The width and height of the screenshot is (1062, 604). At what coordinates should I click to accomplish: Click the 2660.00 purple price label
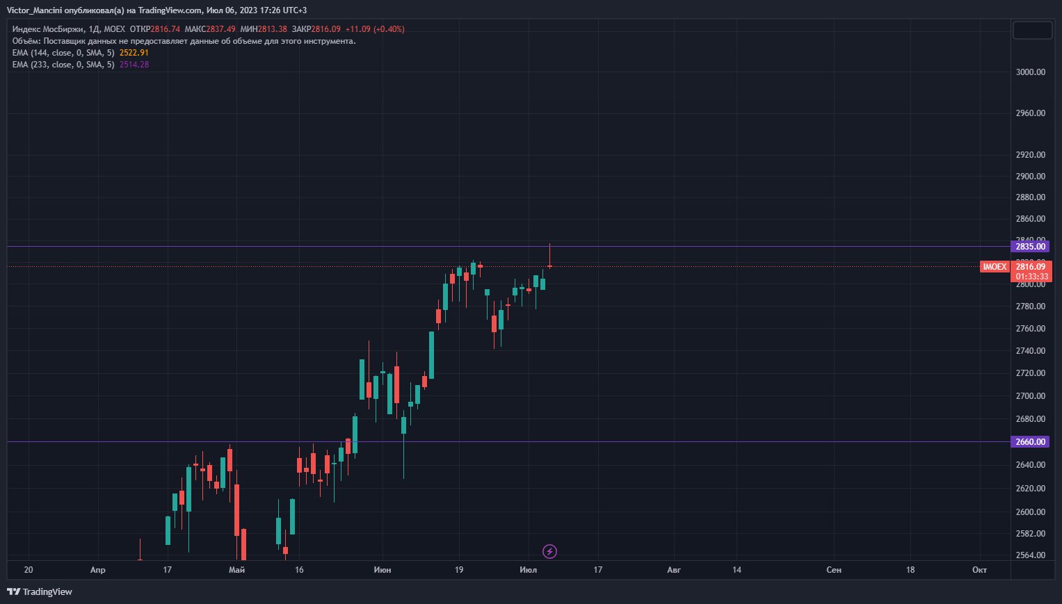pyautogui.click(x=1030, y=442)
